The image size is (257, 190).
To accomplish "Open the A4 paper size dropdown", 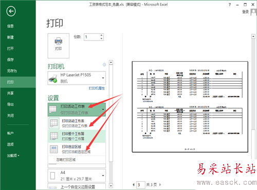I will click(x=77, y=176).
